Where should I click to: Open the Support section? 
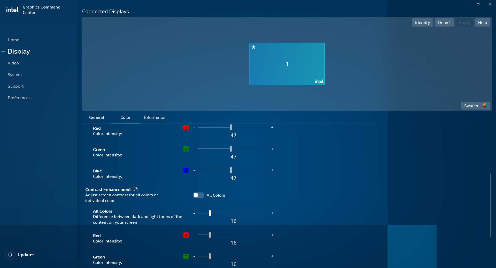click(16, 86)
